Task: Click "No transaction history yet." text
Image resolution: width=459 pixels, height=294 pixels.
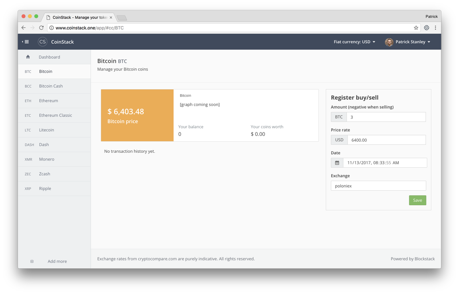Action: (x=130, y=151)
